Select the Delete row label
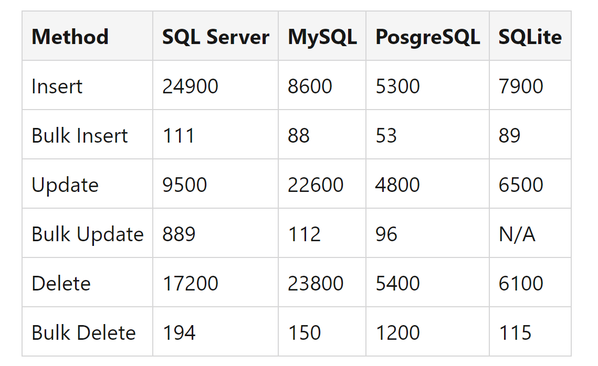Screen dimensions: 598x366 point(61,283)
